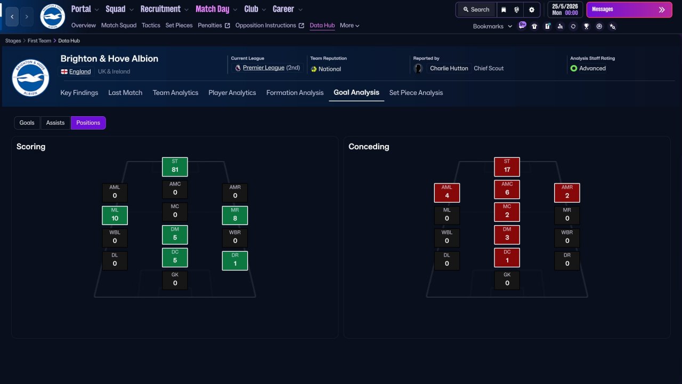Click the ST scoring position box showing 81
Viewport: 682px width, 384px height.
(x=175, y=166)
